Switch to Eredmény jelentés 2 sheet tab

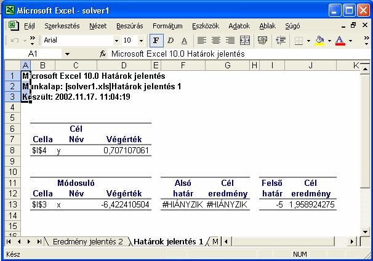[x=87, y=242]
